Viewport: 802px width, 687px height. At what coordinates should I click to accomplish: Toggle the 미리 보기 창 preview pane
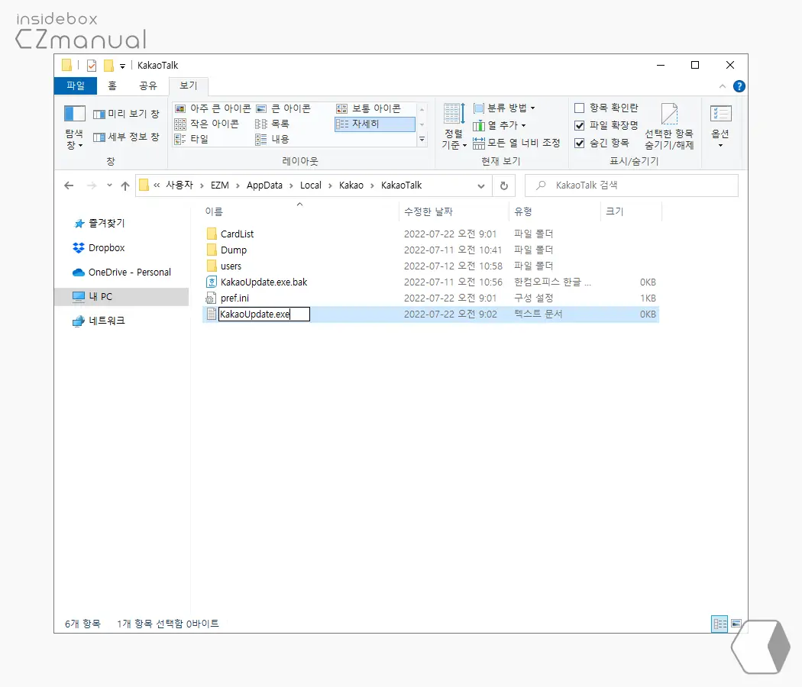[126, 114]
